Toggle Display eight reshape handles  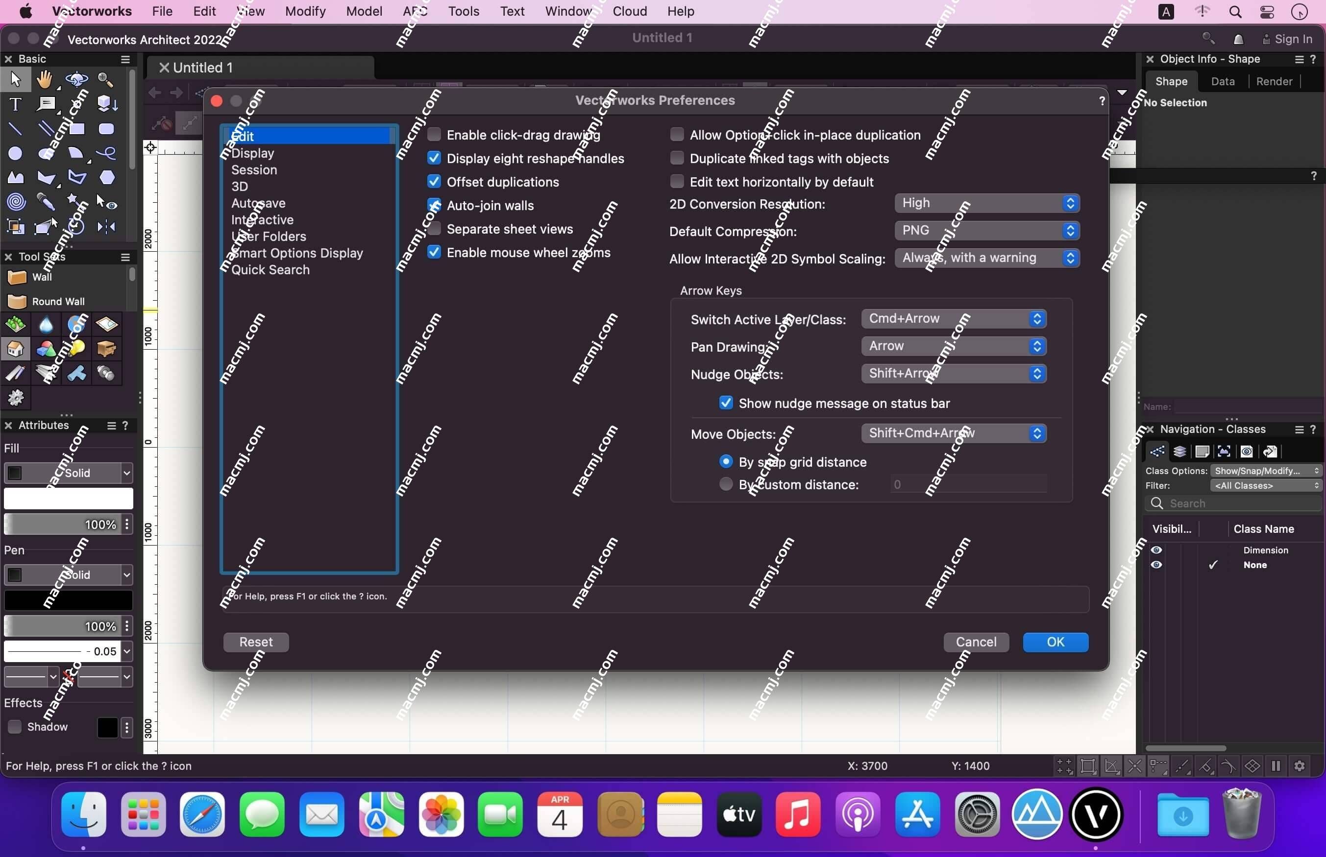(434, 158)
